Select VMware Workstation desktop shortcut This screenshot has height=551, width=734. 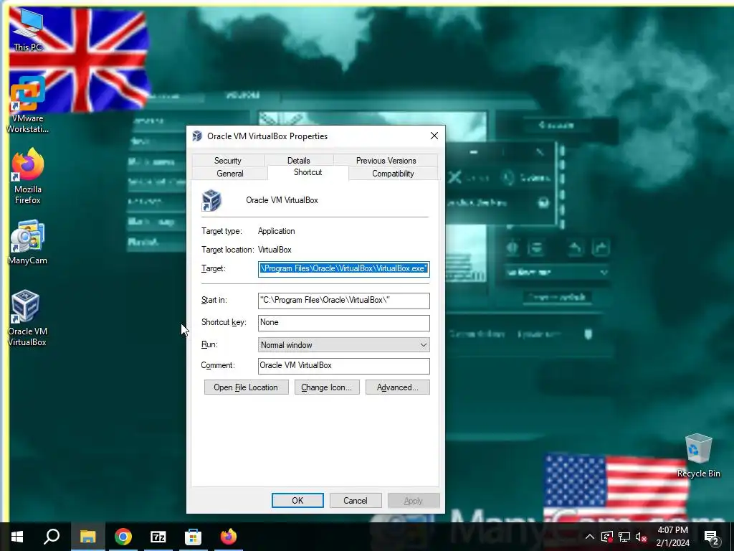pyautogui.click(x=27, y=105)
